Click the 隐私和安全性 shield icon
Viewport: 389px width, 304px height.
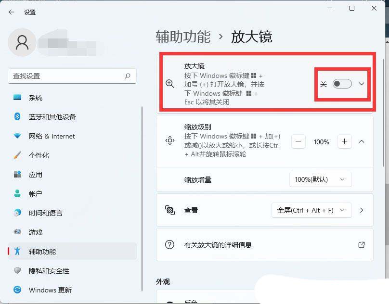point(17,271)
